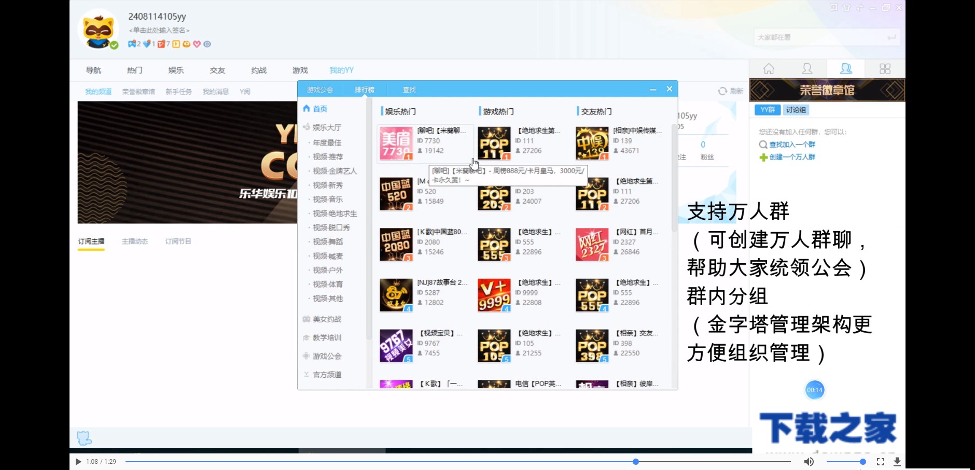Open the 美眉7730 channel thumbnail
Image resolution: width=975 pixels, height=470 pixels.
(396, 143)
